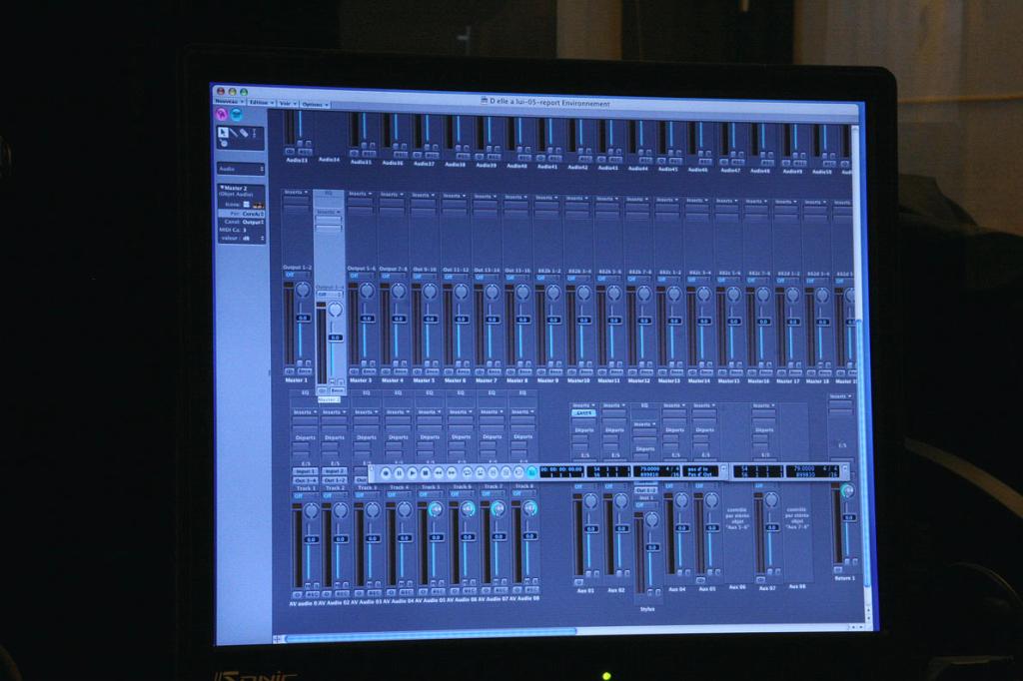Click the SMPTE position display in transport
Screen dimensions: 1023x681
pos(562,468)
